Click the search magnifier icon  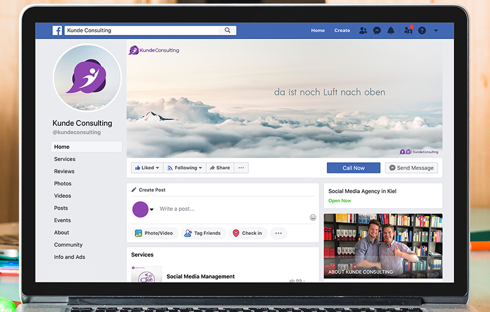pos(227,30)
